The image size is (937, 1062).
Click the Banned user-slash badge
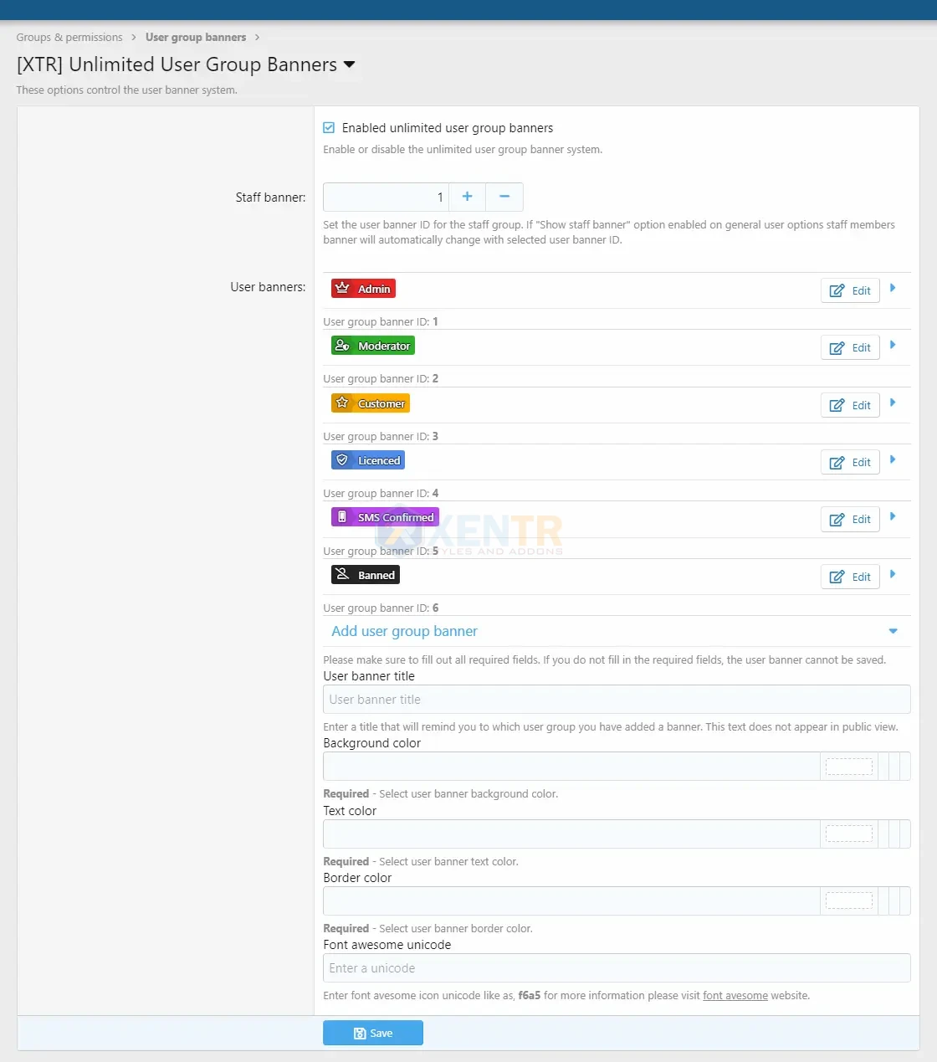point(365,575)
